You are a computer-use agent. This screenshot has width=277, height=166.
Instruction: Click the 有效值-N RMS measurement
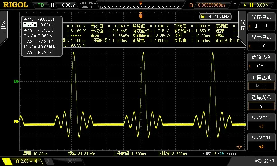tap(151, 31)
